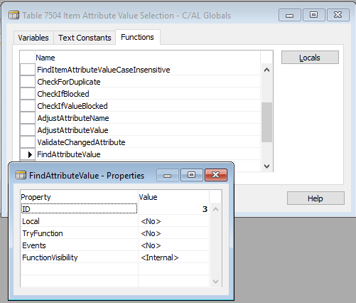This screenshot has height=303, width=356.
Task: Click the Events value <No>
Action: click(151, 245)
